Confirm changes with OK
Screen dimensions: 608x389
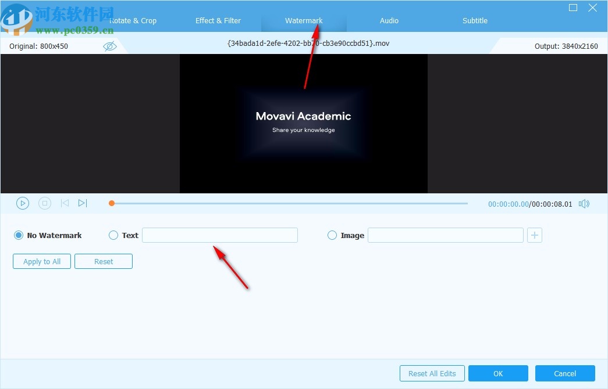tap(498, 373)
